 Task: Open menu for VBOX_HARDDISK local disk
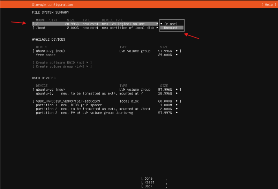tap(177, 101)
